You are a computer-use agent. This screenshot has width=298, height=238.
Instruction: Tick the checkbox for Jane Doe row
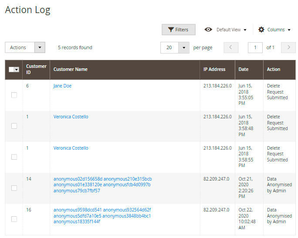tap(14, 95)
